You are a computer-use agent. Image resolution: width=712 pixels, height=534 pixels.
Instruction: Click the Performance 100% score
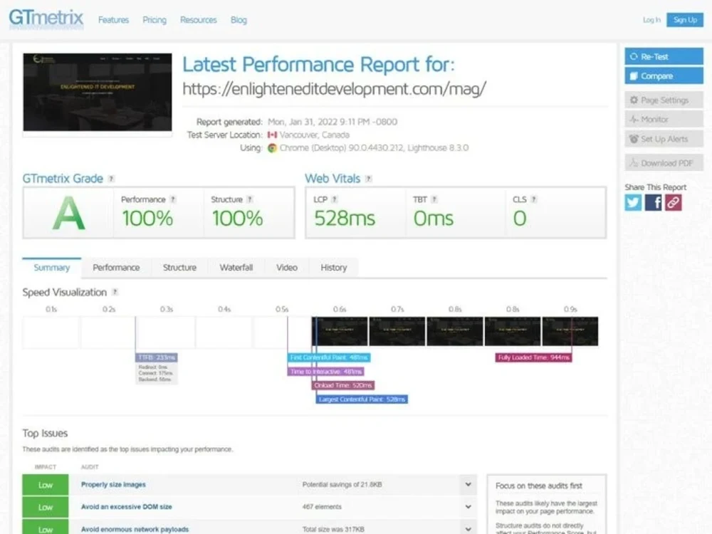[147, 219]
